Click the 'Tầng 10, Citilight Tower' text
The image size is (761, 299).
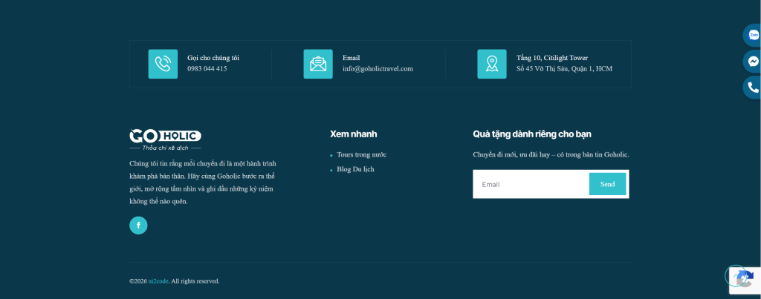(551, 58)
